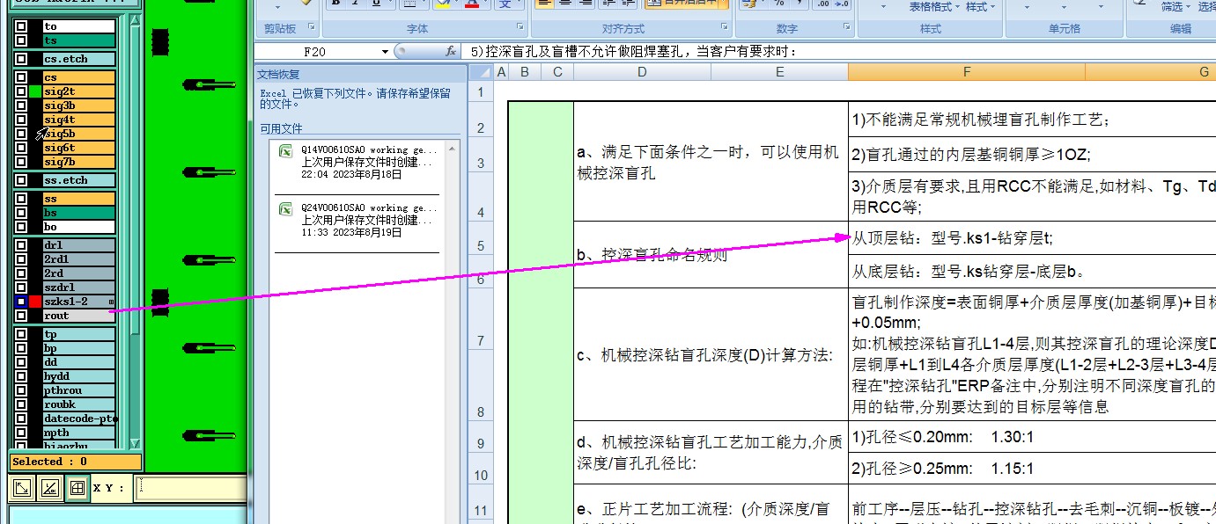Select layer cs in the layer list
This screenshot has height=524, width=1216.
79,77
